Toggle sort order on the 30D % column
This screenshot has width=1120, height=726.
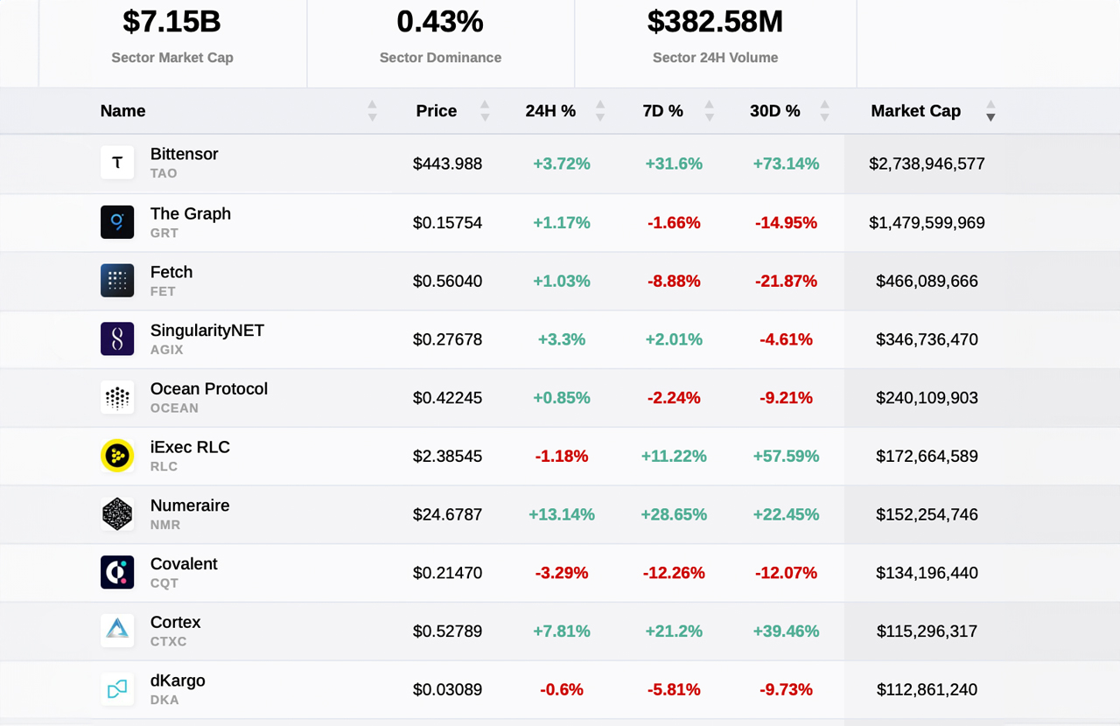(824, 111)
